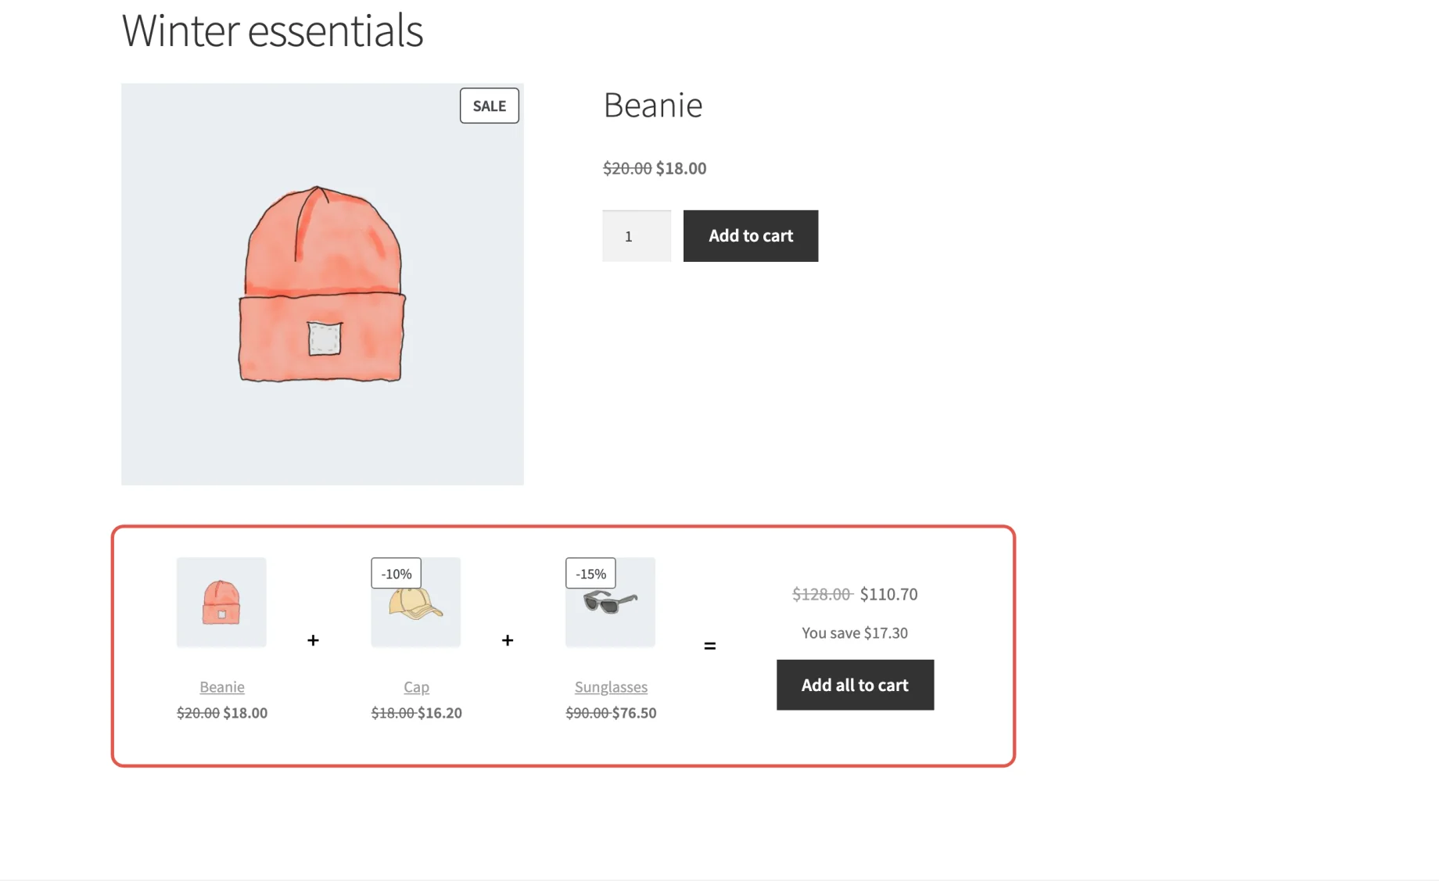
Task: Click the Add all to cart button
Action: 855,685
